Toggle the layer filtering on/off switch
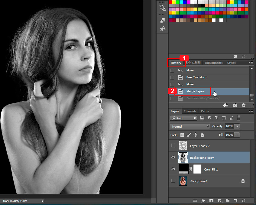Viewport: 256px width, 205px height. click(238, 118)
